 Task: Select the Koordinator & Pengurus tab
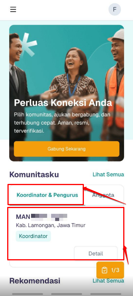47,195
